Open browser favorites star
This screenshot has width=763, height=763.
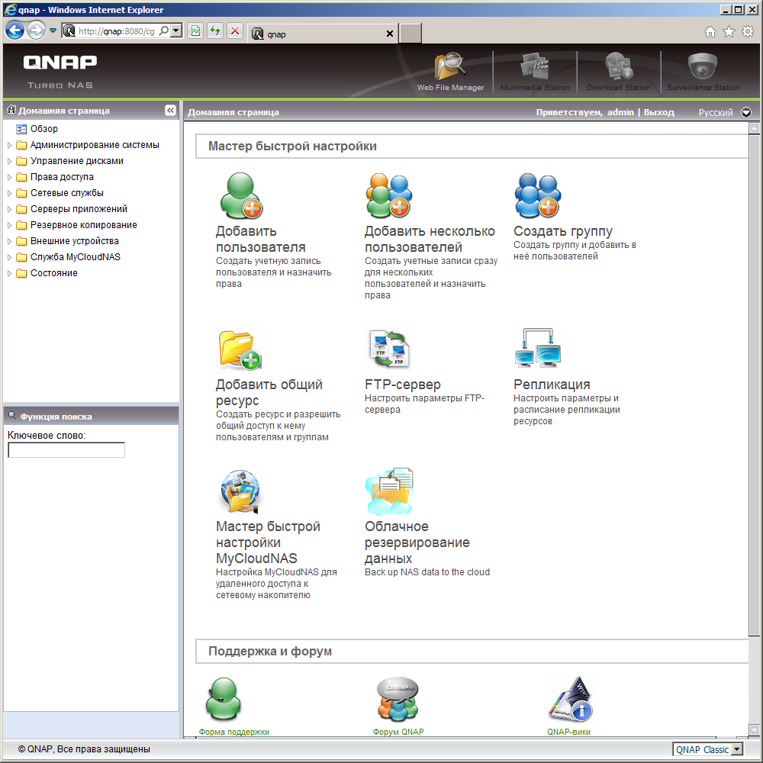pos(729,31)
